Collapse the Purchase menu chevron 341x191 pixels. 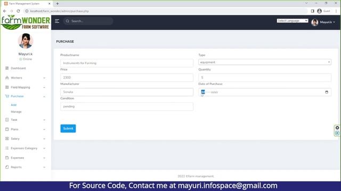[44, 97]
